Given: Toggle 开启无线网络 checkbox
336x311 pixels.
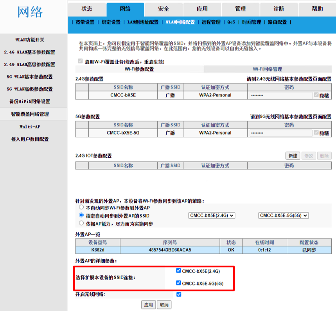Looking at the screenshot, I should click(179, 294).
